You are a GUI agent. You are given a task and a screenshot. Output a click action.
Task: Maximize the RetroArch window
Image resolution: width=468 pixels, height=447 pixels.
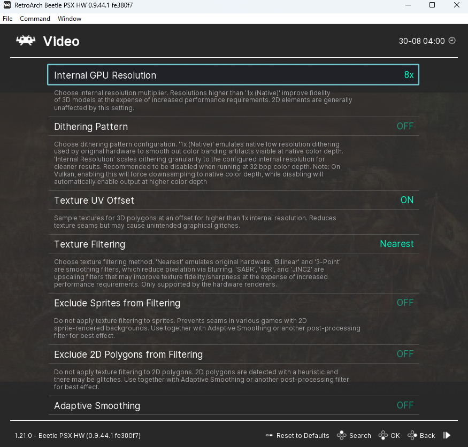pos(432,5)
